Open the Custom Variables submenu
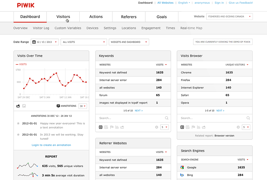This screenshot has height=180, width=267. coord(68,28)
